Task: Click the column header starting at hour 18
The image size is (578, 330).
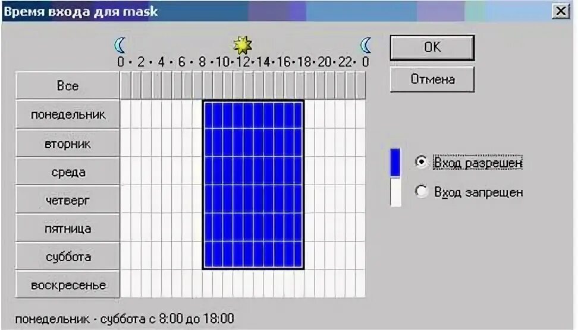Action: (x=309, y=85)
